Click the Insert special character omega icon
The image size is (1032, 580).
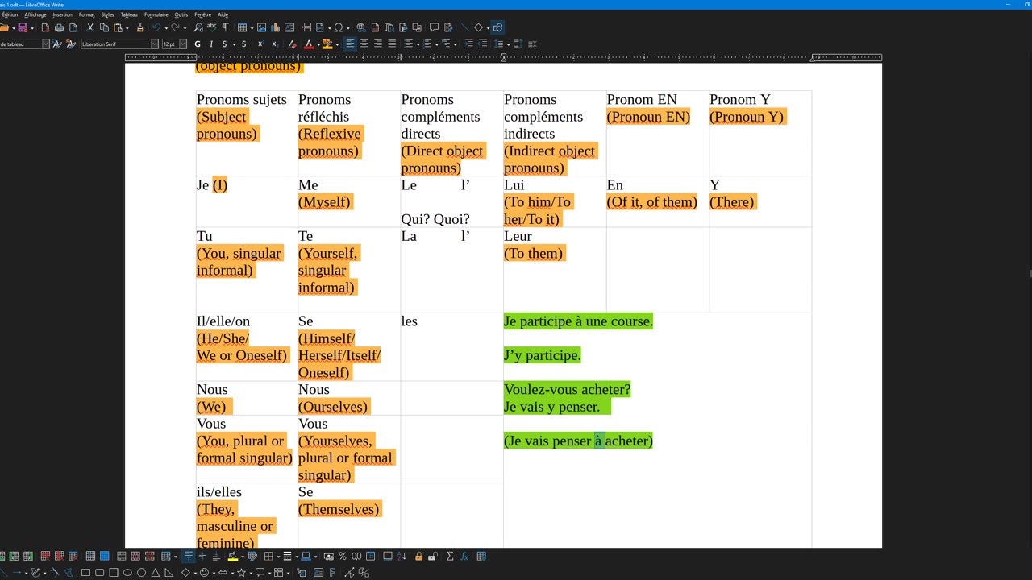pos(338,28)
